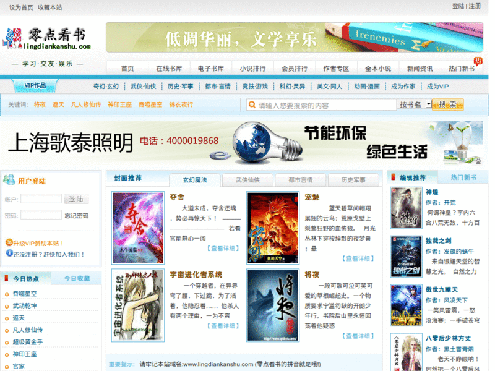Image resolution: width=495 pixels, height=371 pixels.
Task: Open the 宠魅 book cover
Action: 273,228
